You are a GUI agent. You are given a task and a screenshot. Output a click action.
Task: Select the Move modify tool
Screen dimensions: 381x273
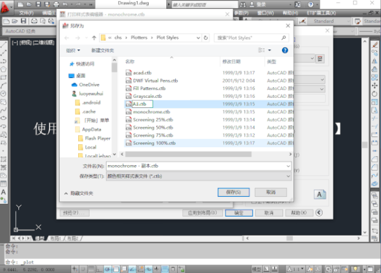click(375, 86)
